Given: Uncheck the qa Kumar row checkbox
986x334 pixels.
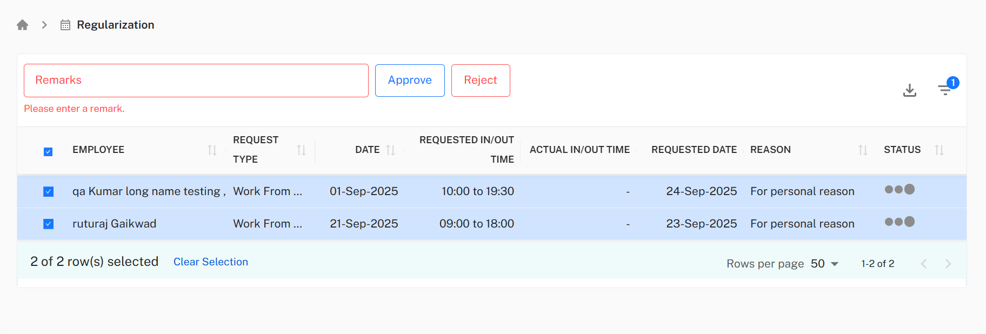Looking at the screenshot, I should click(49, 192).
